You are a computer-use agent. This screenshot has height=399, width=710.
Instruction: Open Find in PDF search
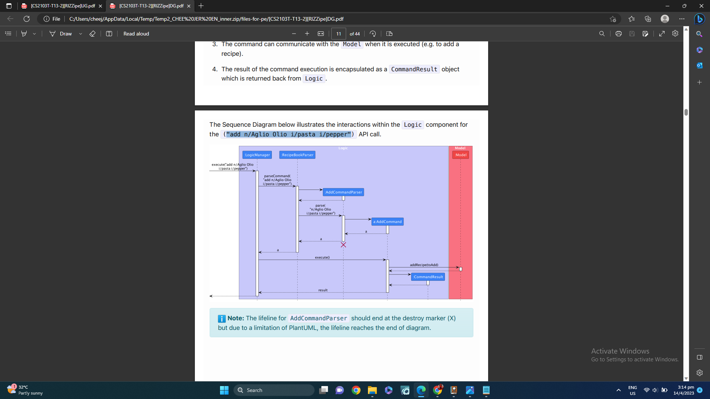(602, 34)
